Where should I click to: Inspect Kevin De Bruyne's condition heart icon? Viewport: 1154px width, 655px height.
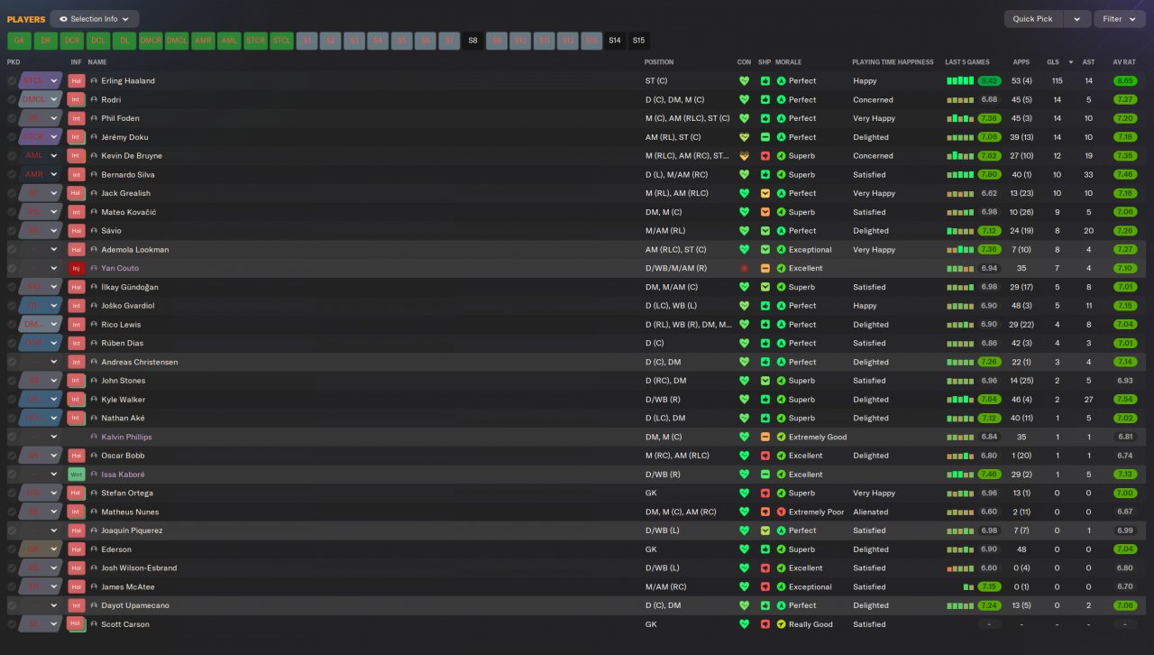[744, 156]
